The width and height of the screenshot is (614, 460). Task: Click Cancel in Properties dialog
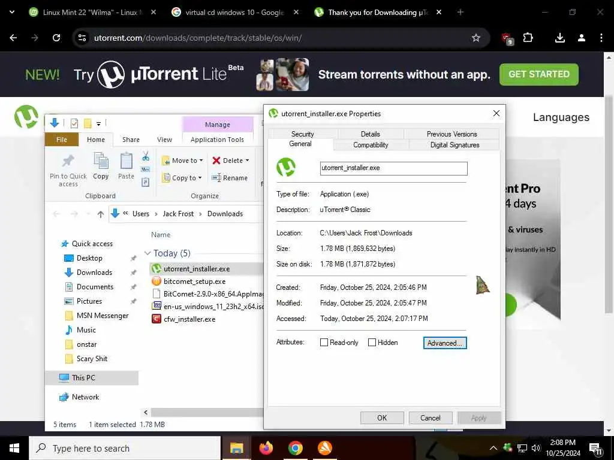431,417
